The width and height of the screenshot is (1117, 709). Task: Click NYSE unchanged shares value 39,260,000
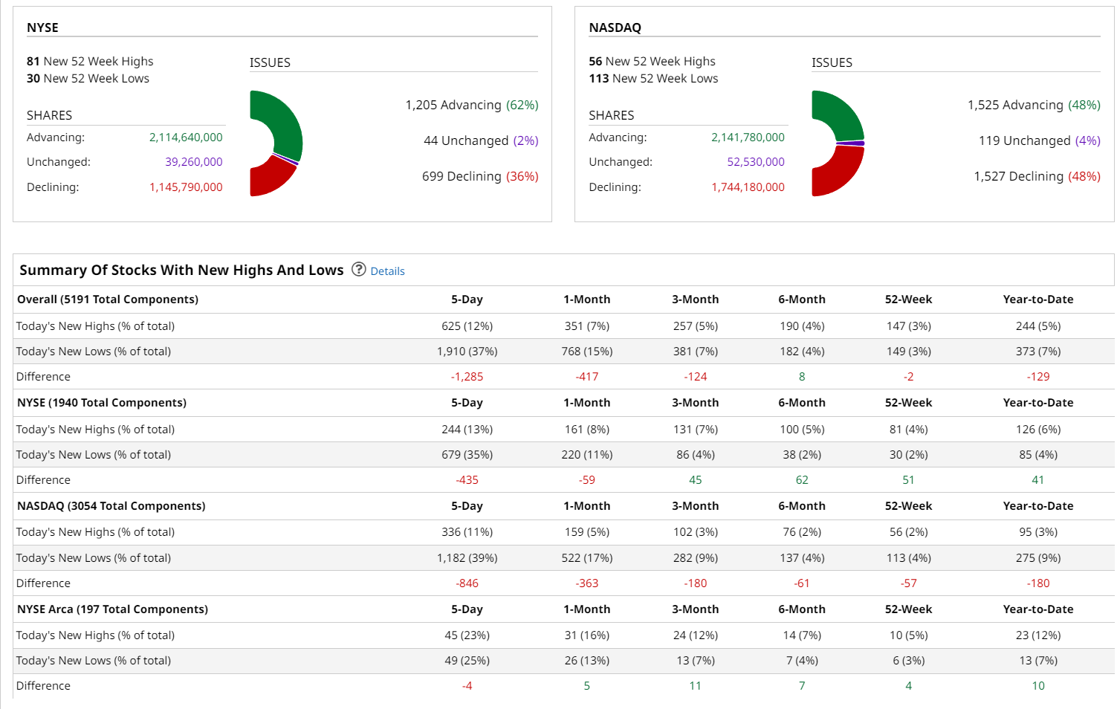tap(194, 162)
